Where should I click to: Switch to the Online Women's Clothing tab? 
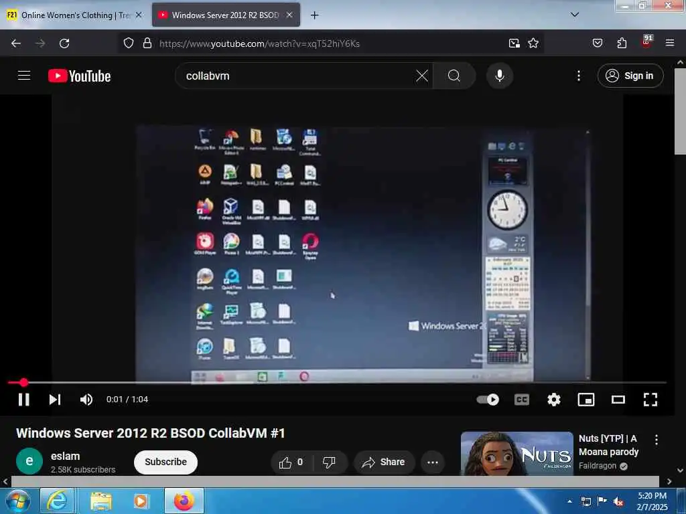(x=74, y=15)
